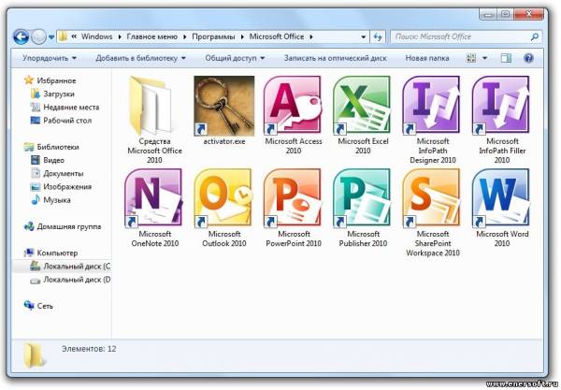Click the Музыка note icon
This screenshot has height=390, width=561.
coord(36,199)
